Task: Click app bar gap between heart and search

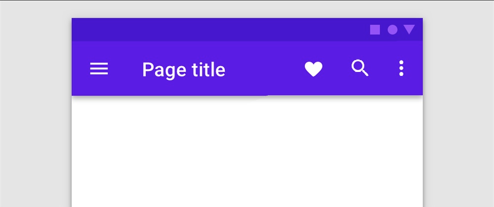Action: (337, 69)
